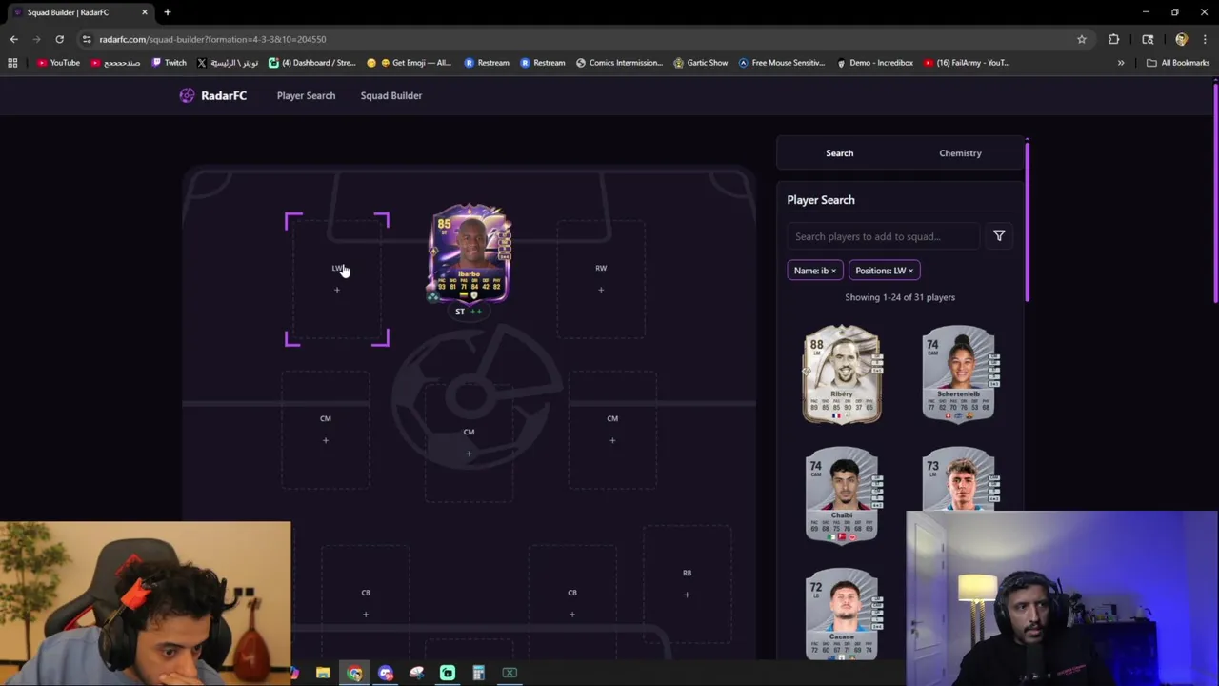The width and height of the screenshot is (1219, 686).
Task: Add a player to the left CM slot
Action: tap(326, 429)
